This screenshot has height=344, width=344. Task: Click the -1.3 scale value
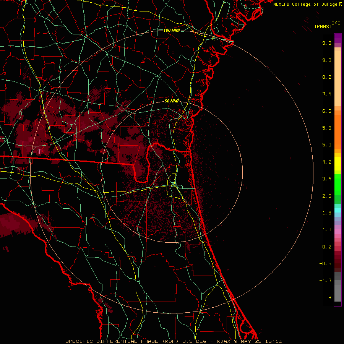(x=325, y=281)
